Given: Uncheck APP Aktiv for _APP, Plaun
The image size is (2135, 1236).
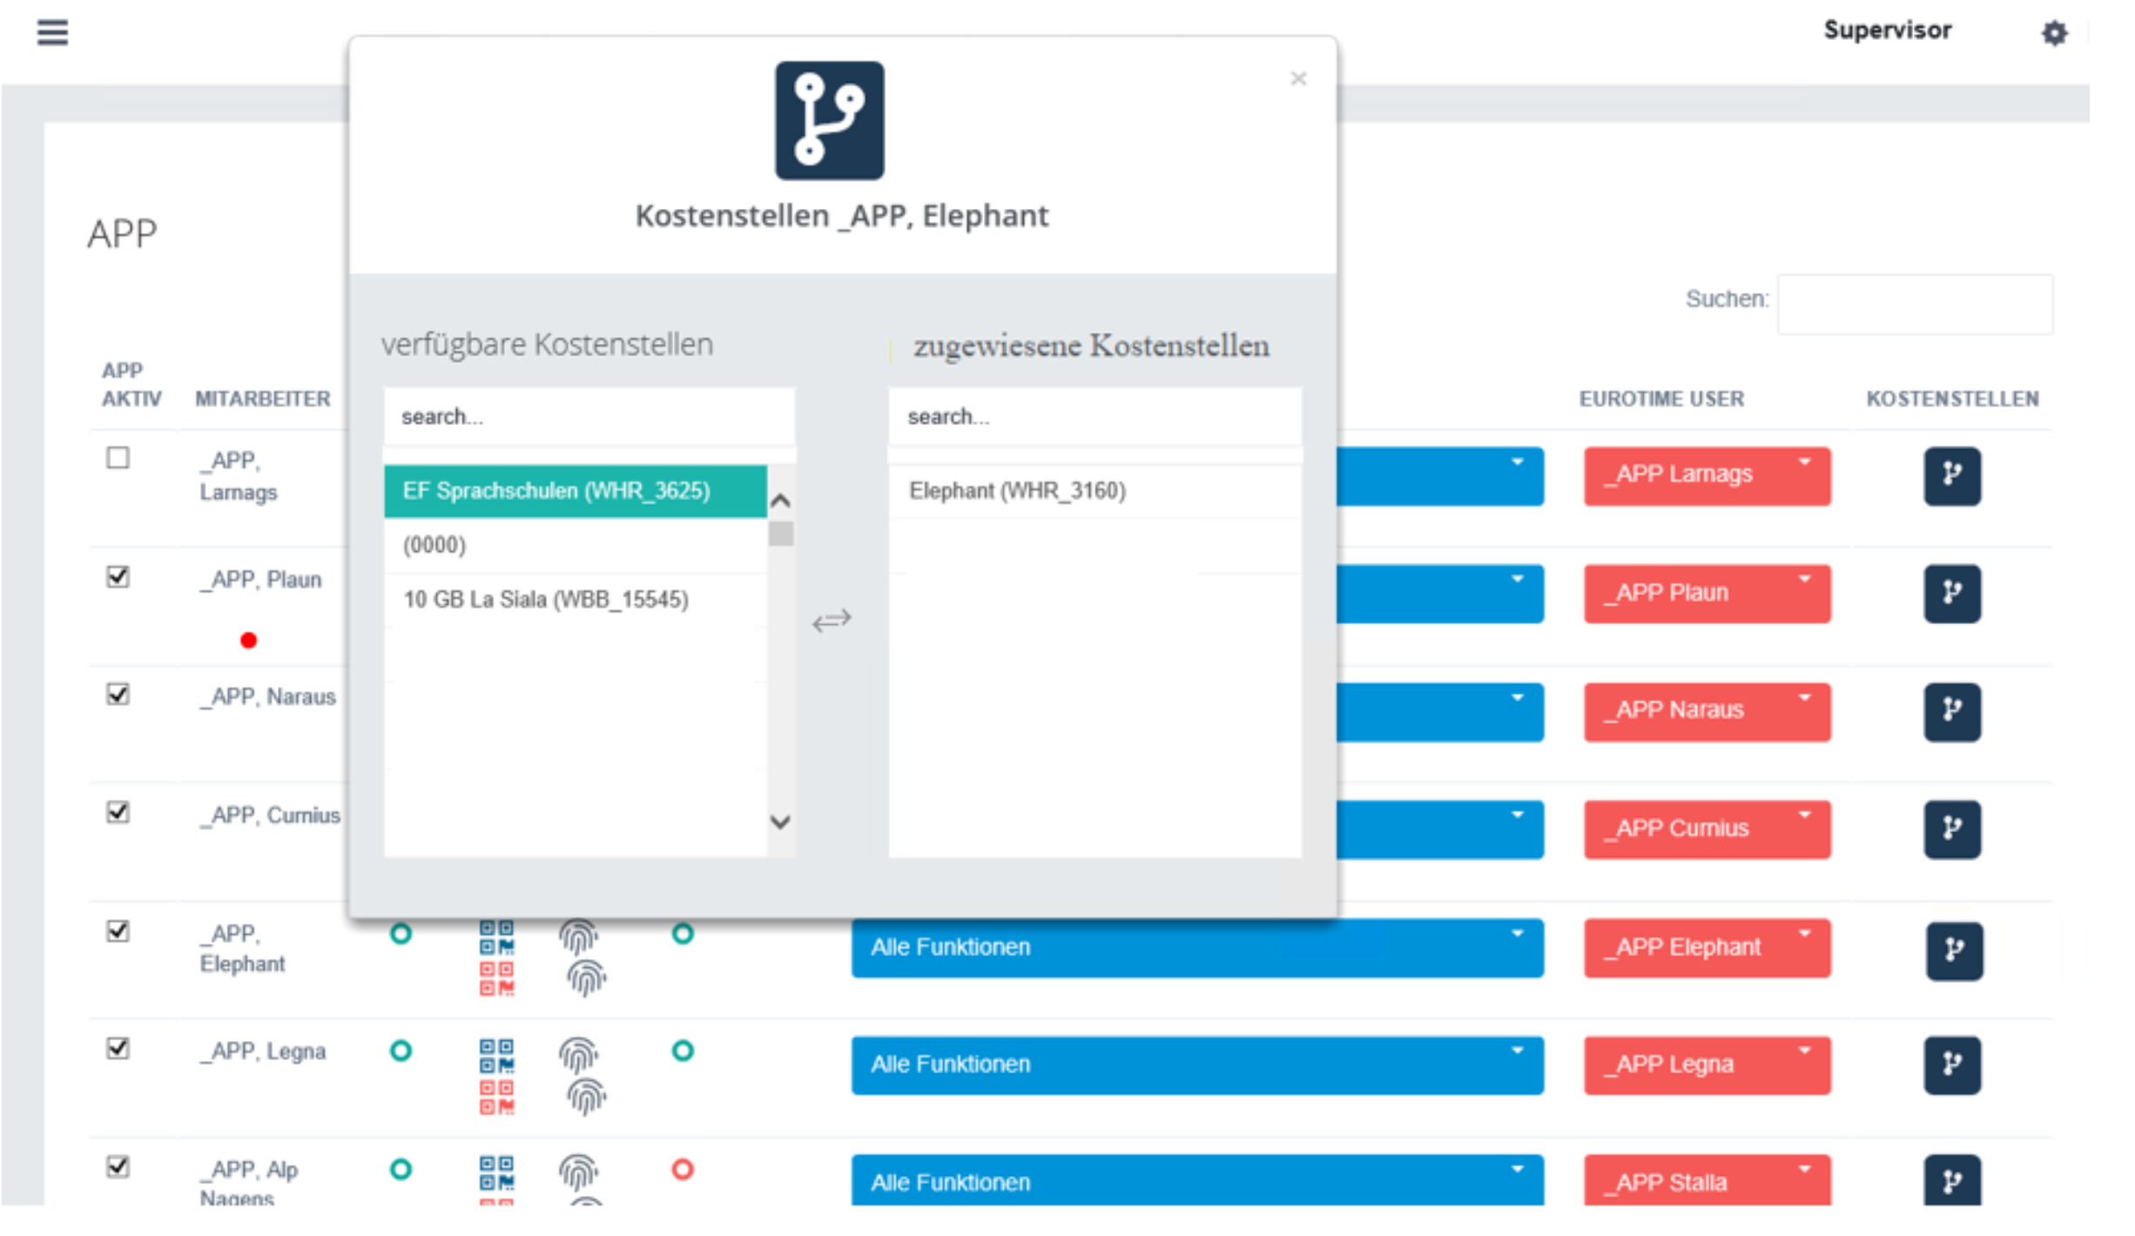Looking at the screenshot, I should [x=118, y=576].
